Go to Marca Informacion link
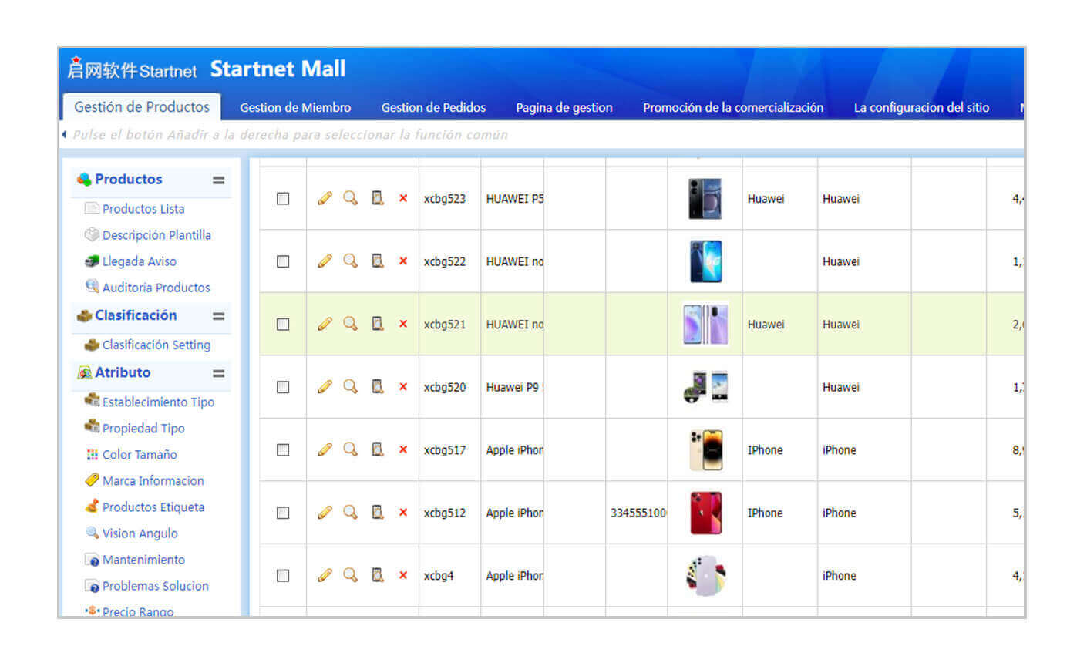The image size is (1087, 663). [x=153, y=481]
